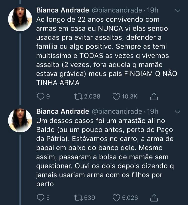The height and width of the screenshot is (205, 188).
Task: Reply to the second tweet with 5 comments
Action: [41, 198]
